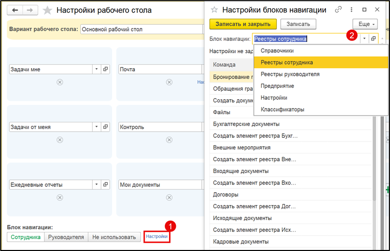Toggle the Блок навигации dropdown arrow
This screenshot has width=390, height=251.
tap(364, 39)
